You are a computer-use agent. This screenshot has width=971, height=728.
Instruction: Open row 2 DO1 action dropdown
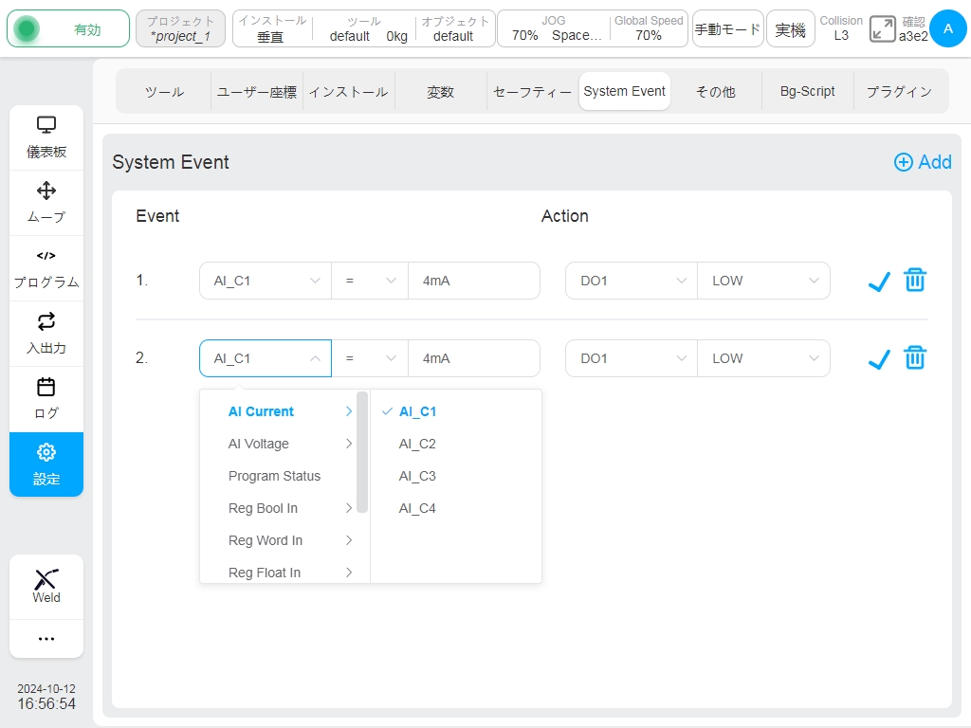[x=631, y=358]
